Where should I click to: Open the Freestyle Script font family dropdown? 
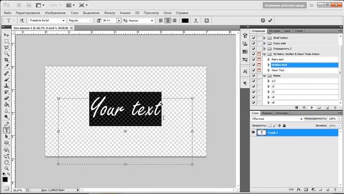(x=63, y=20)
